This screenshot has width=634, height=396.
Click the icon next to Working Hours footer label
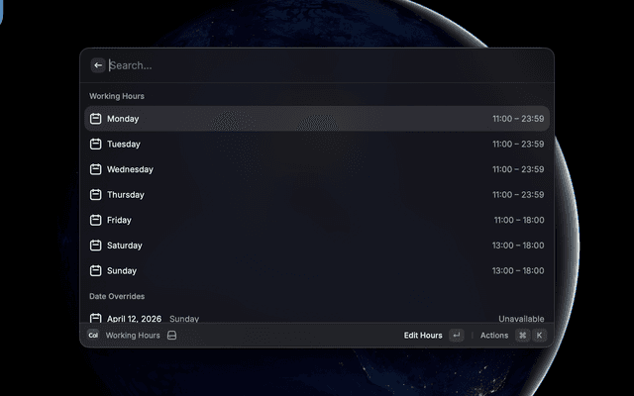pyautogui.click(x=171, y=336)
